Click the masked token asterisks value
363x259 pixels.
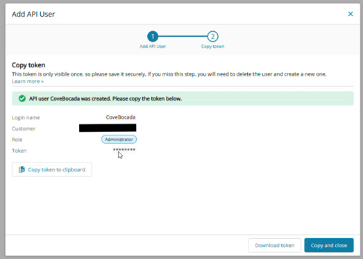[124, 150]
